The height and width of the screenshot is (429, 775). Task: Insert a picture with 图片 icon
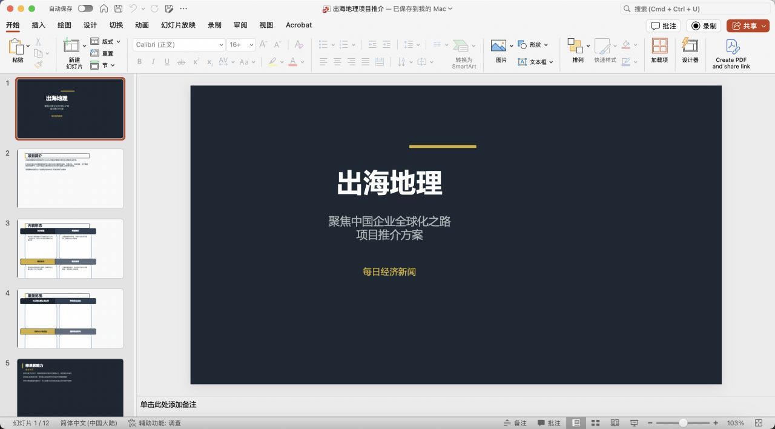[498, 47]
